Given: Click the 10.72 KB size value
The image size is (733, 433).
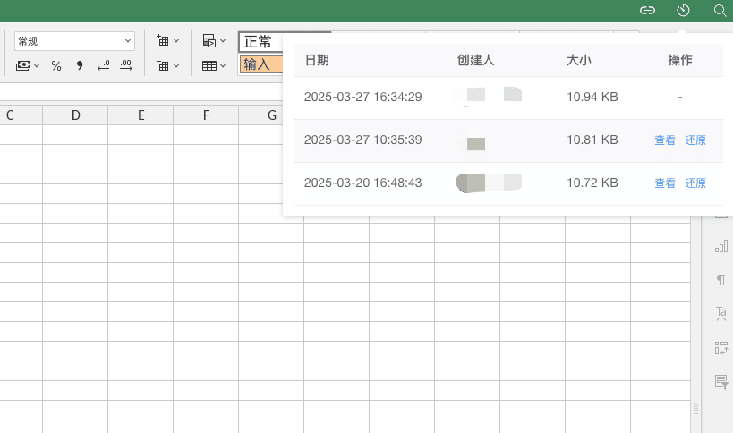Looking at the screenshot, I should click(x=592, y=183).
